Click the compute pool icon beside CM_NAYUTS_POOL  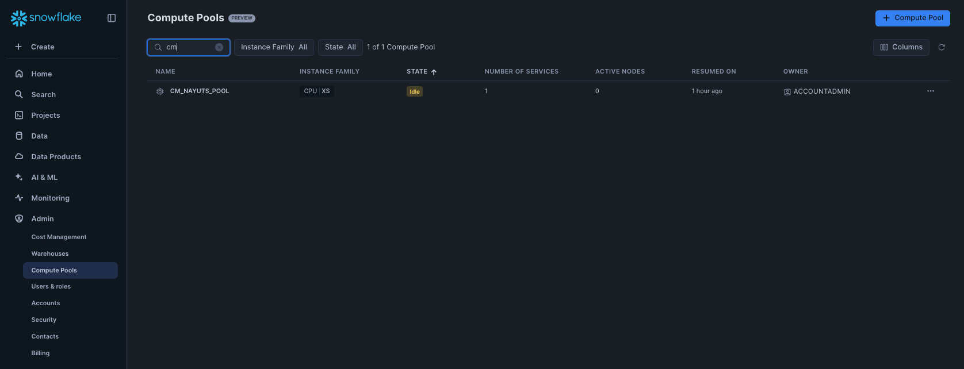coord(160,91)
